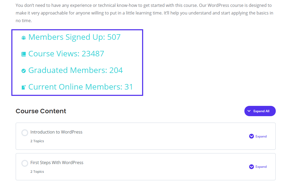Screen dimensions: 290x182
Task: Toggle the progress circle for Introduction to WordPress
Action: 25,133
